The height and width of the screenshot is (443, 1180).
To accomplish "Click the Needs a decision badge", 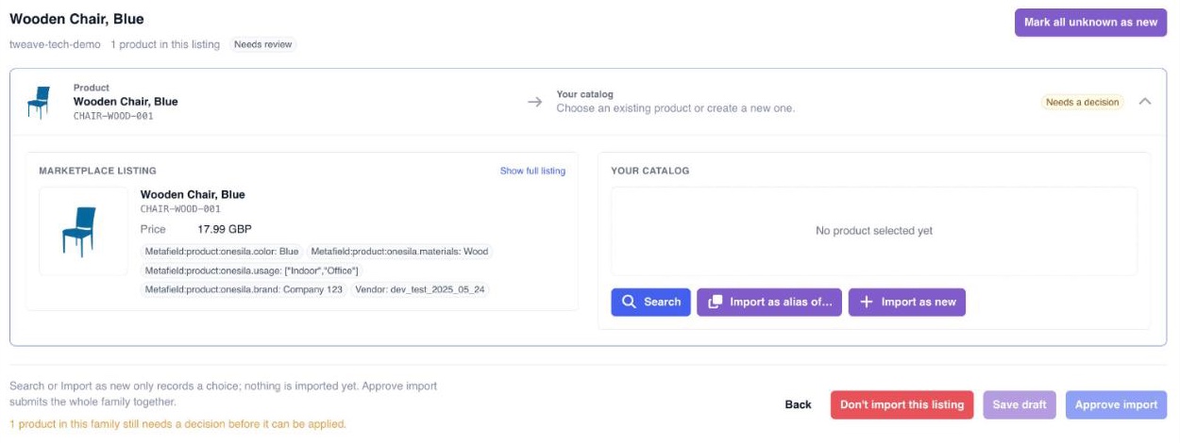I will [1083, 102].
